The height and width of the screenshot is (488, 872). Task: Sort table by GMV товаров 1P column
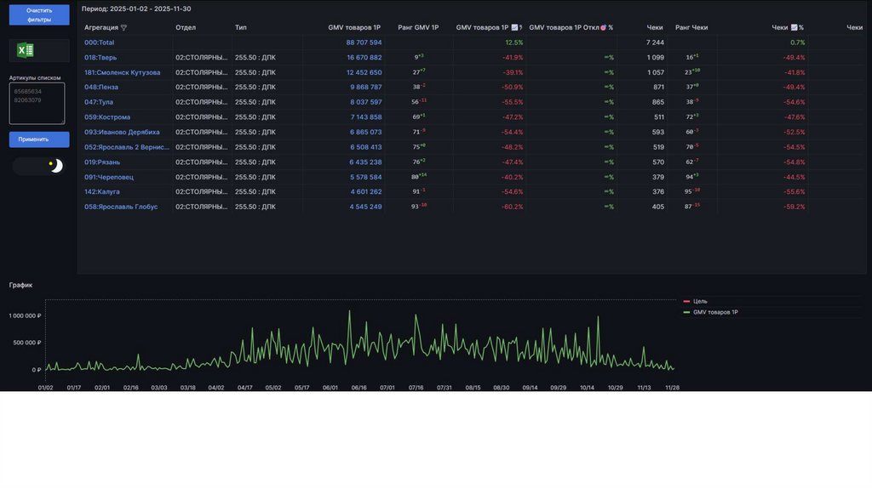click(354, 28)
